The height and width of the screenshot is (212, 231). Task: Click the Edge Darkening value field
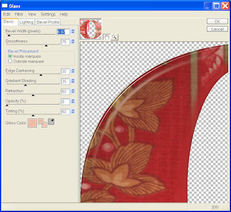[65, 71]
